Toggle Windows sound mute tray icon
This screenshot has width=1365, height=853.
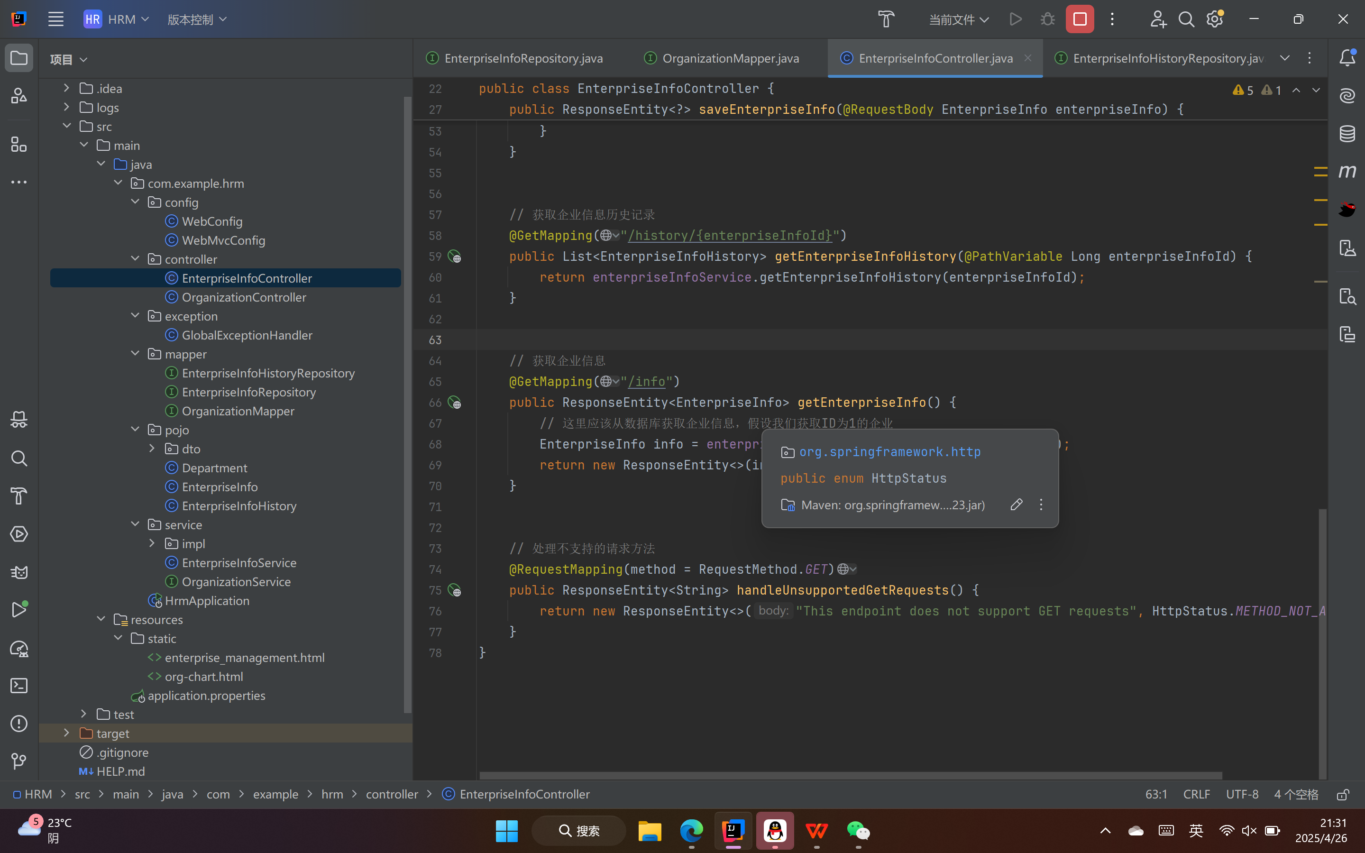coord(1249,830)
